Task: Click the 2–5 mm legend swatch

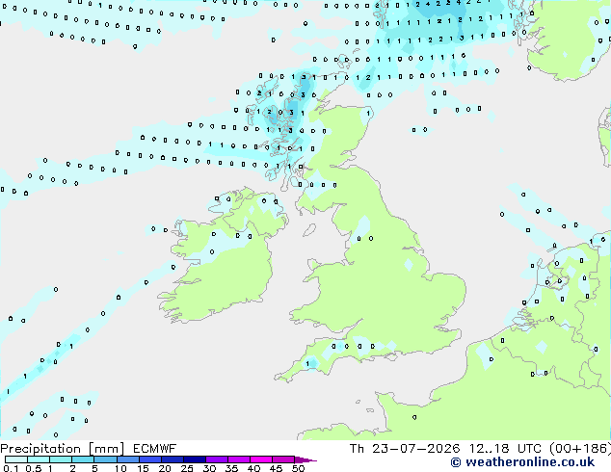Action: tap(83, 459)
